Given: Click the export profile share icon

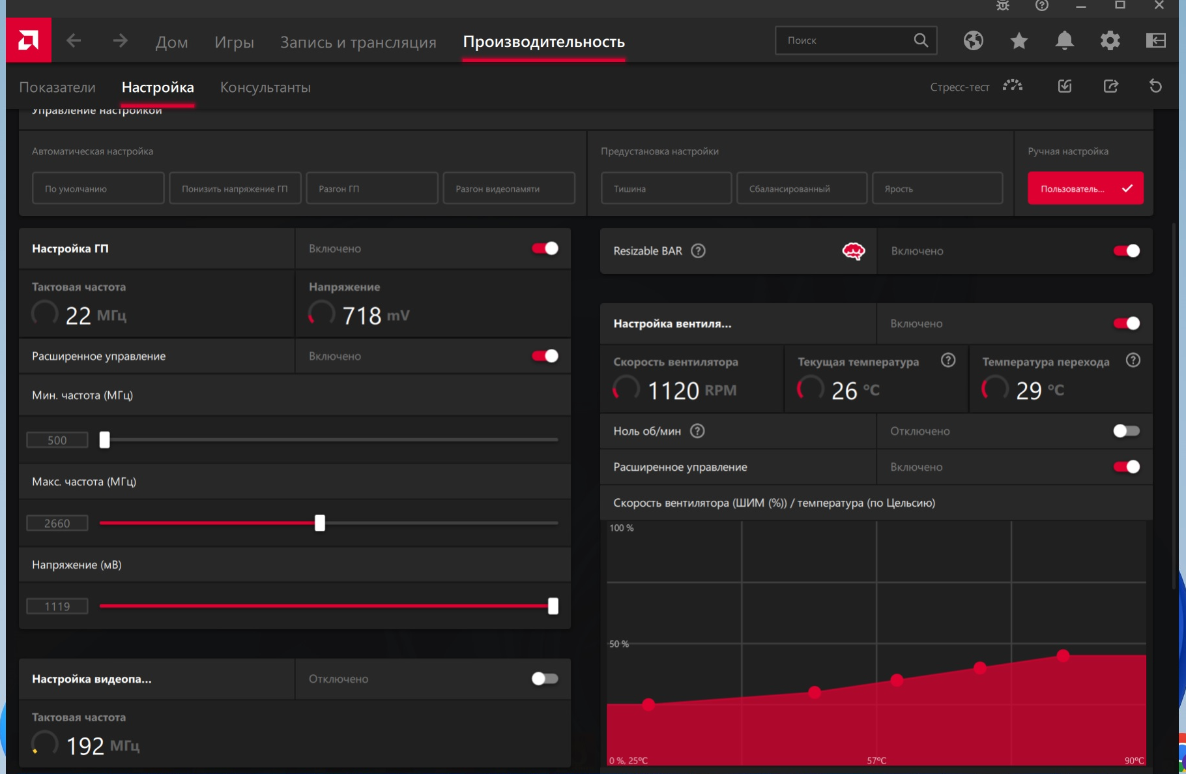Looking at the screenshot, I should pyautogui.click(x=1111, y=86).
